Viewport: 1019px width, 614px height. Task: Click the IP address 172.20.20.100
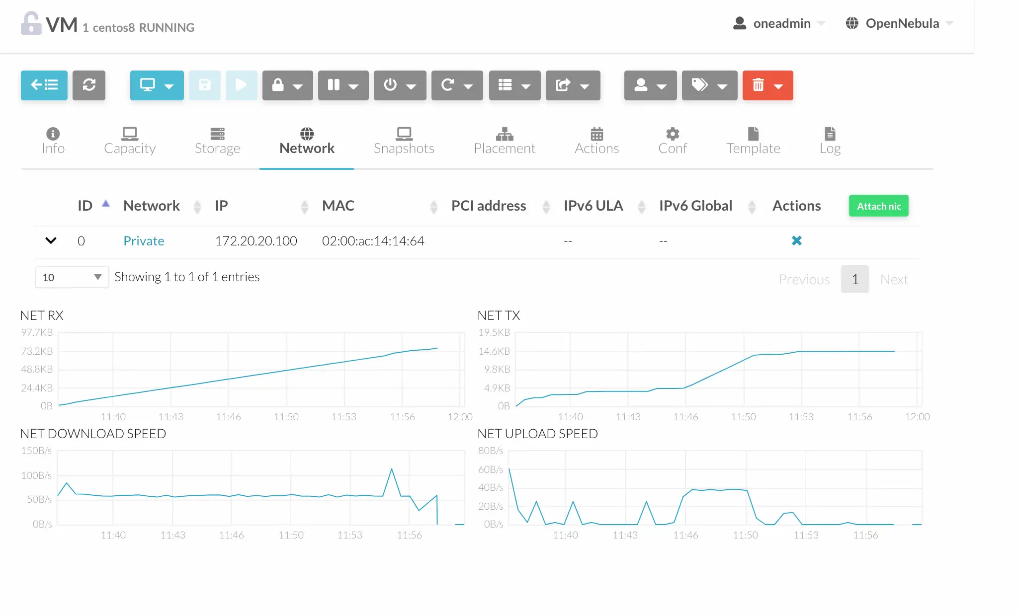pos(256,241)
